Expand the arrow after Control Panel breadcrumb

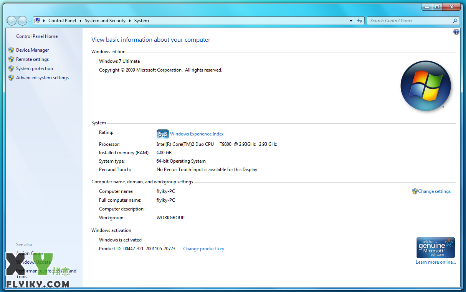[x=81, y=21]
